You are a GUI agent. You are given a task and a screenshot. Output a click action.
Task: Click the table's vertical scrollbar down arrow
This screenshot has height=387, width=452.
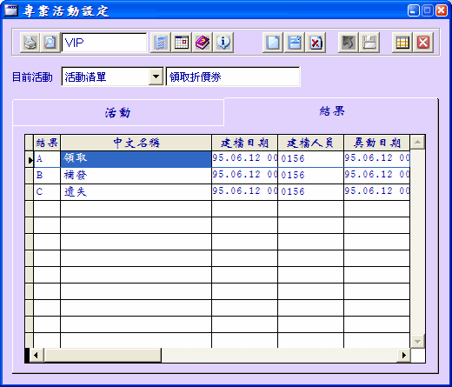417,341
